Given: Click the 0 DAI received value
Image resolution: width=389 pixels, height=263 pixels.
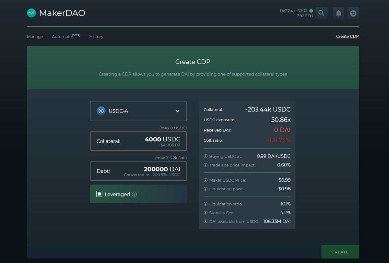Looking at the screenshot, I should [x=282, y=130].
